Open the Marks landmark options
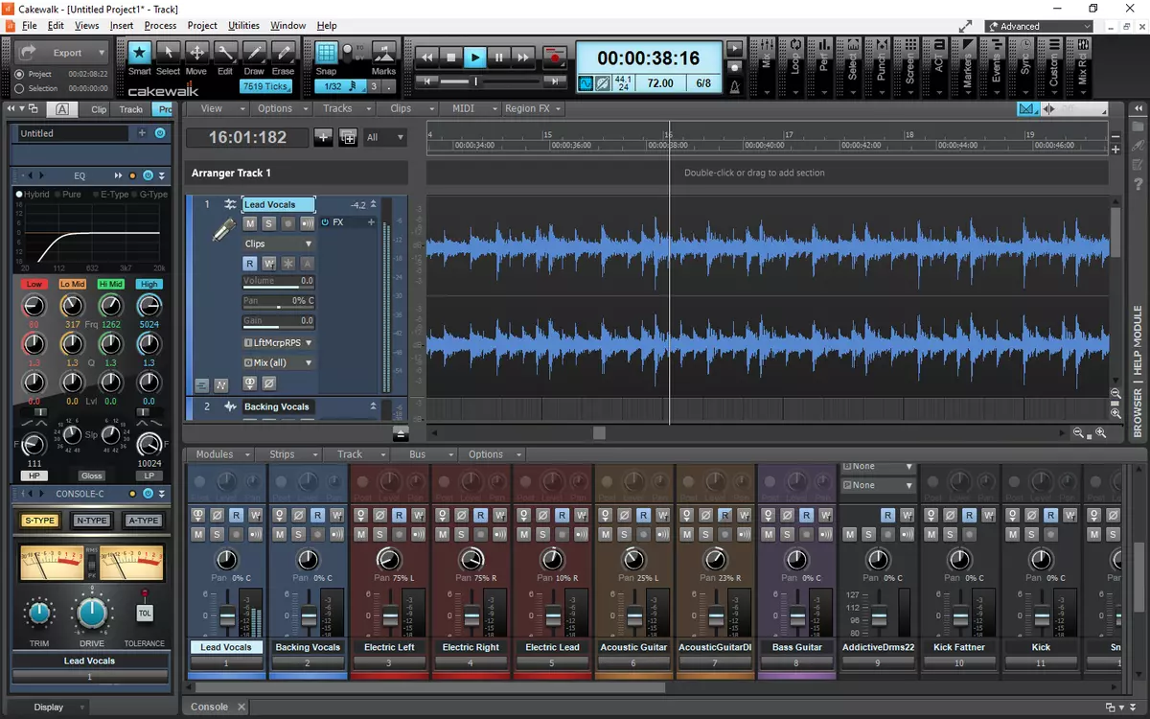The image size is (1150, 719). coord(383,53)
